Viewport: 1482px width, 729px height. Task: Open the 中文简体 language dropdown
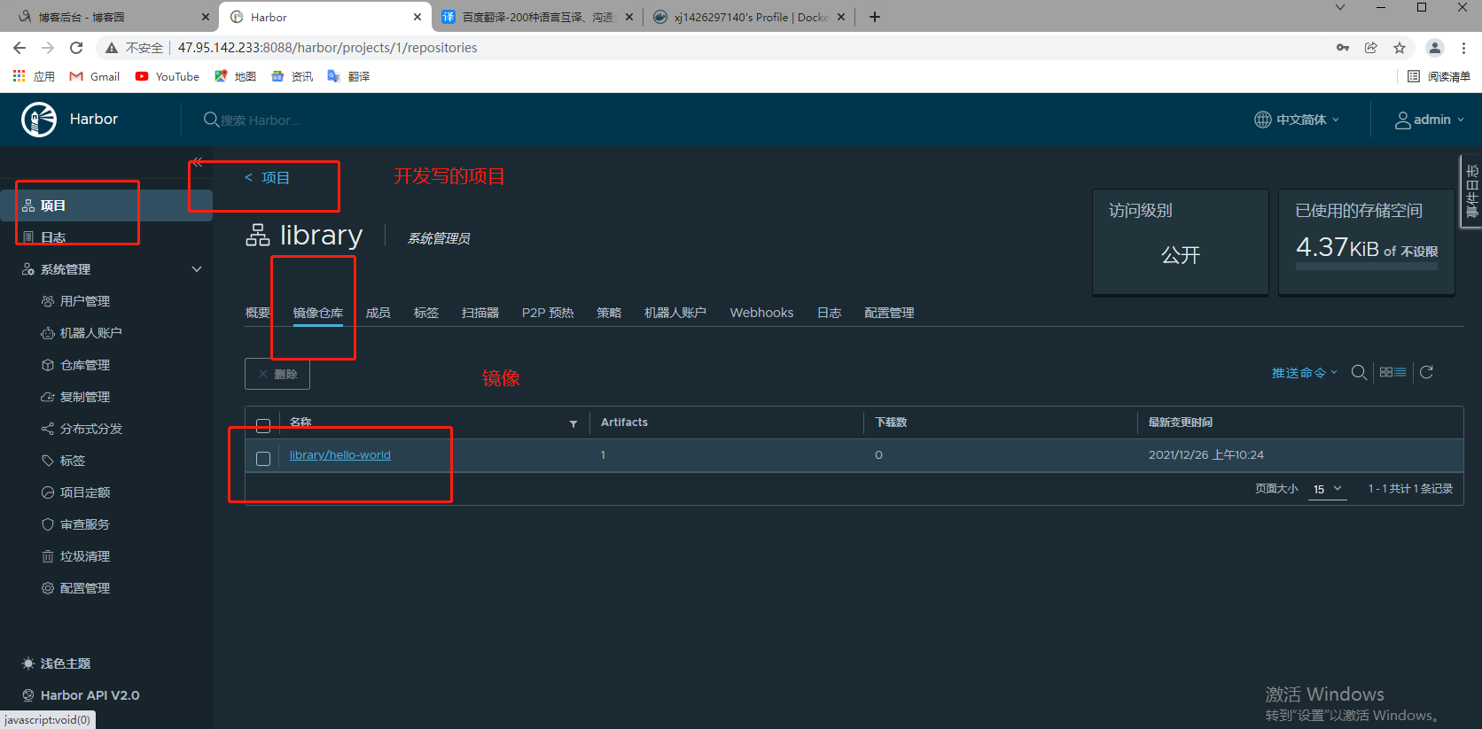[x=1297, y=120]
